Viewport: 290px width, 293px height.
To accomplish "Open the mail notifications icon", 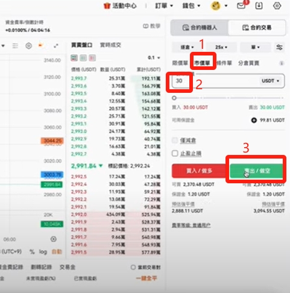I will (241, 6).
